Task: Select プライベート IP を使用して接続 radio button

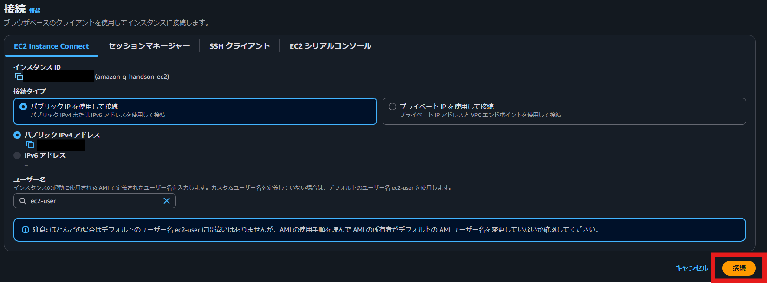Action: (x=391, y=106)
